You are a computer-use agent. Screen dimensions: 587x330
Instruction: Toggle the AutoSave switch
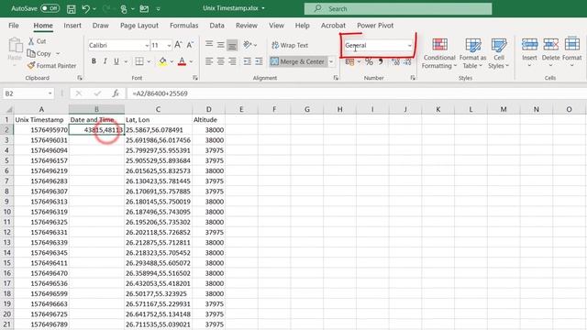tap(50, 8)
